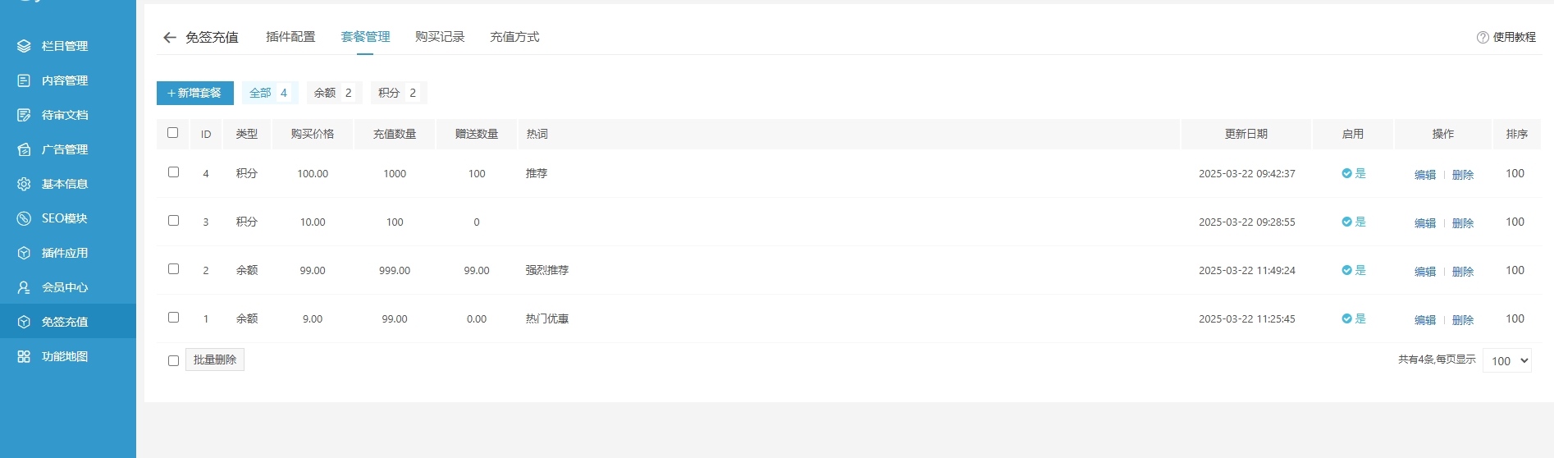Switch to 充值方式 tab
The width and height of the screenshot is (1554, 458).
pos(514,37)
